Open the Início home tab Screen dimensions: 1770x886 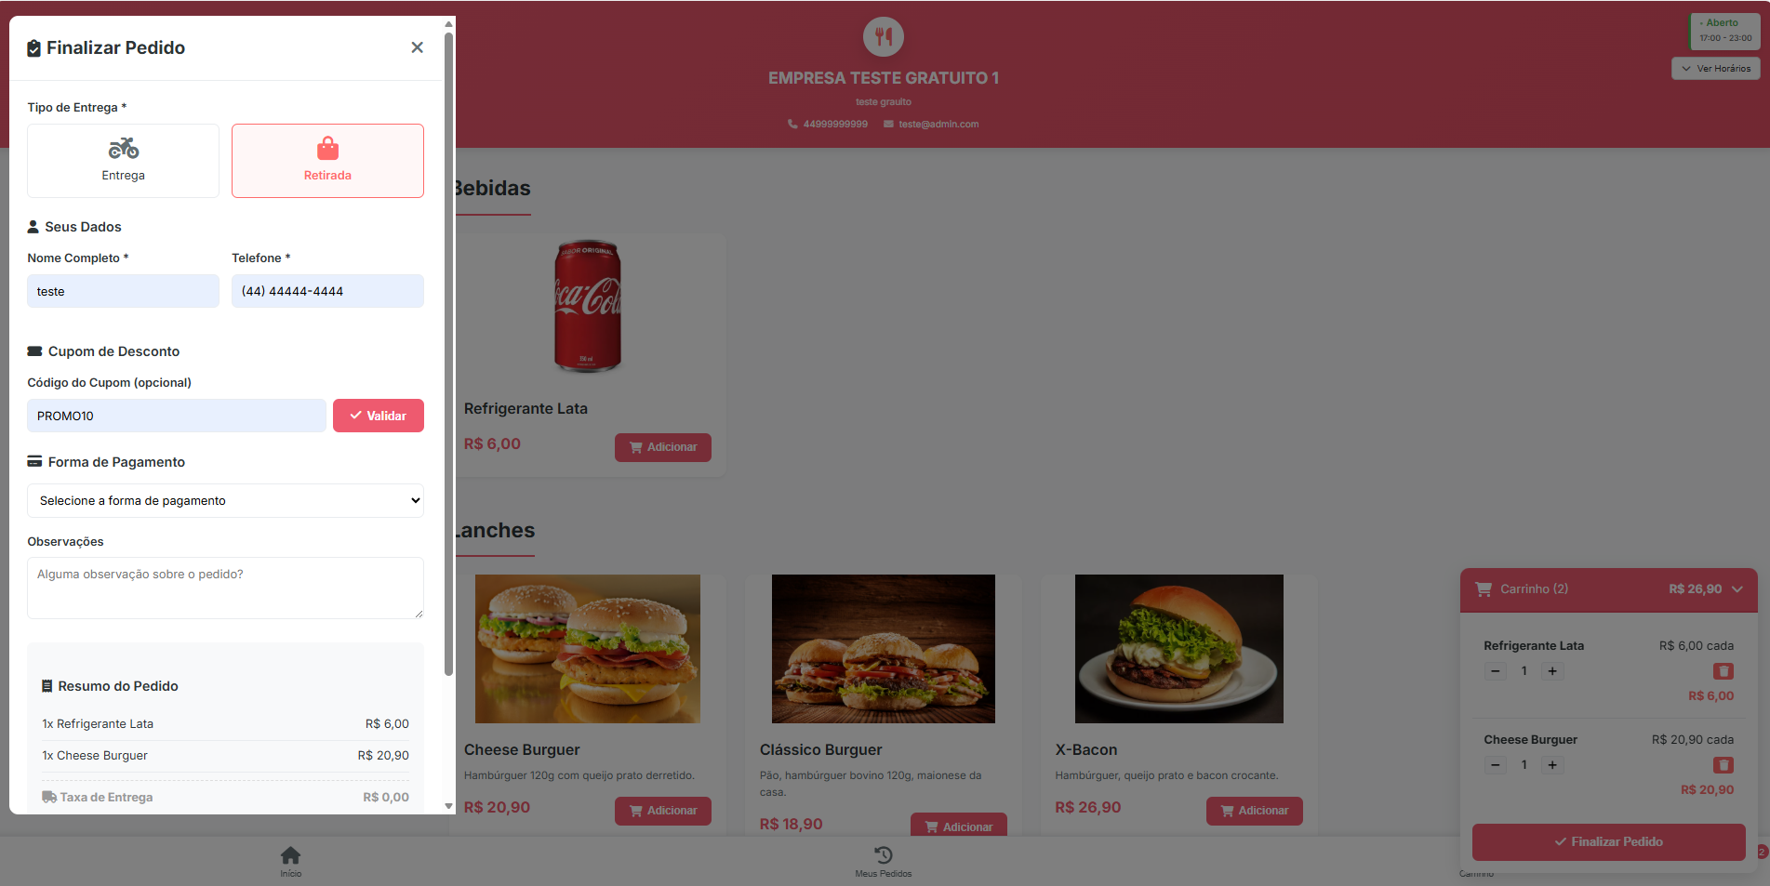290,861
